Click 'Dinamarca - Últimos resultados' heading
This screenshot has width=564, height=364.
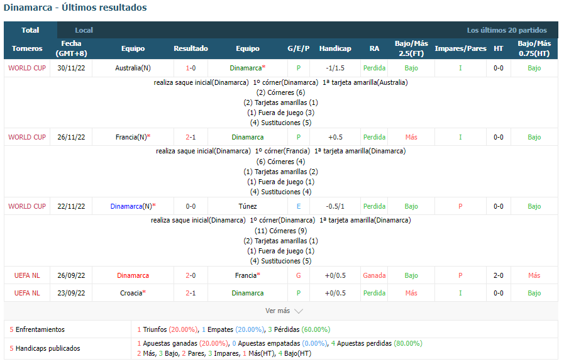[x=75, y=8]
